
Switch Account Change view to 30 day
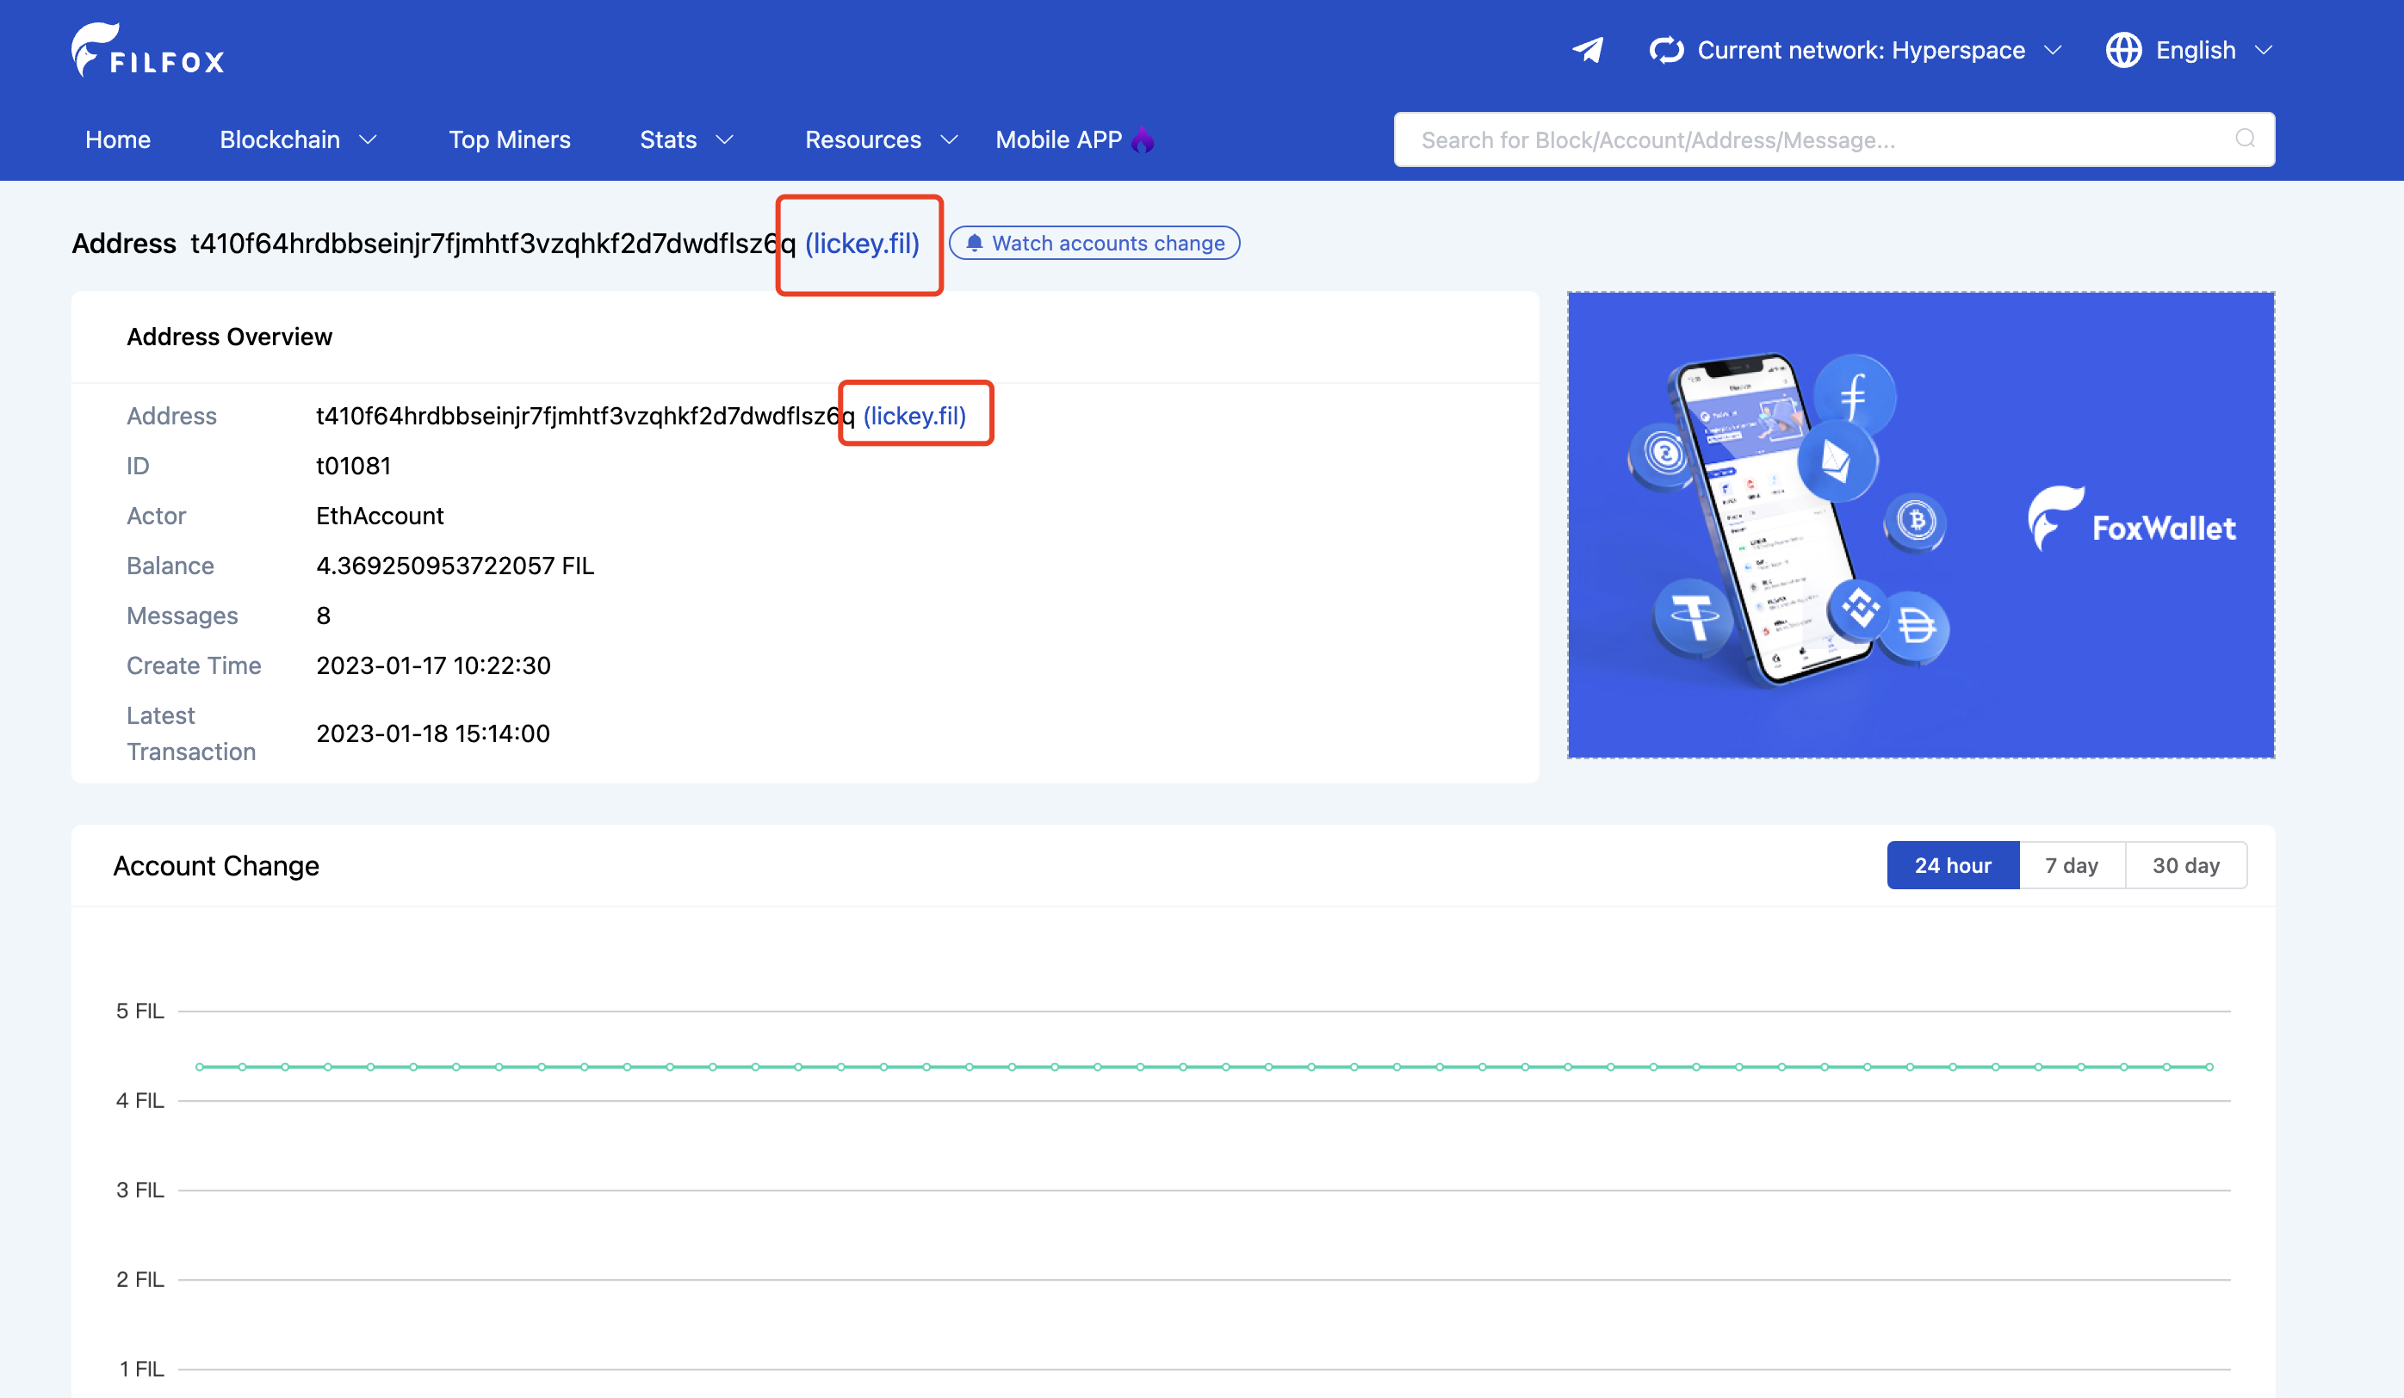[x=2186, y=865]
